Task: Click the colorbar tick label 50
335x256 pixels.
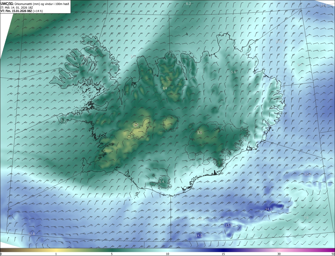Action: pyautogui.click(x=333, y=254)
